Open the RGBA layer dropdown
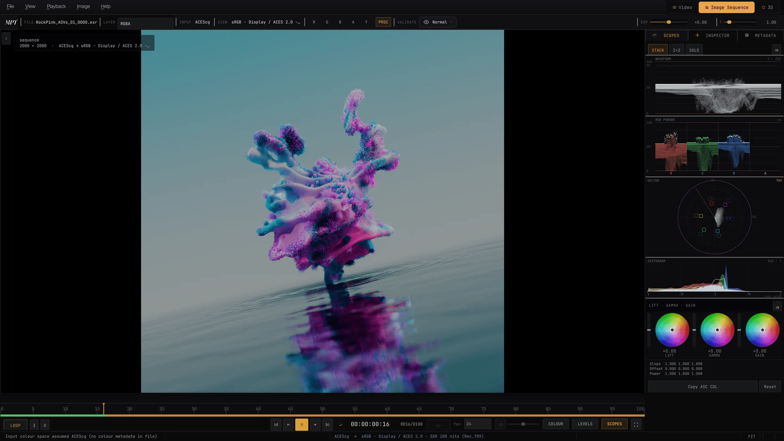Viewport: 784px width, 441px height. 145,24
